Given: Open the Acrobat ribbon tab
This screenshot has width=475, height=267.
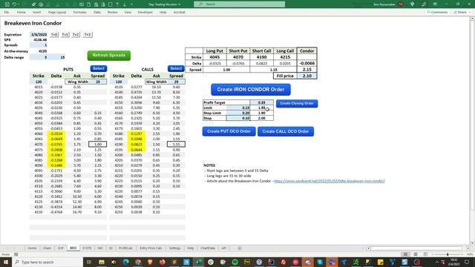Looking at the screenshot, I should click(179, 12).
